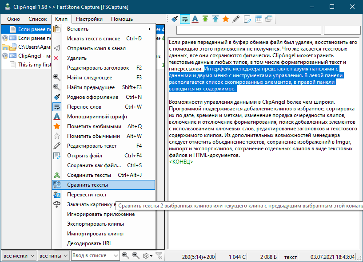Click merge icon beside Соединить тексты
The image size is (363, 262).
click(x=57, y=175)
